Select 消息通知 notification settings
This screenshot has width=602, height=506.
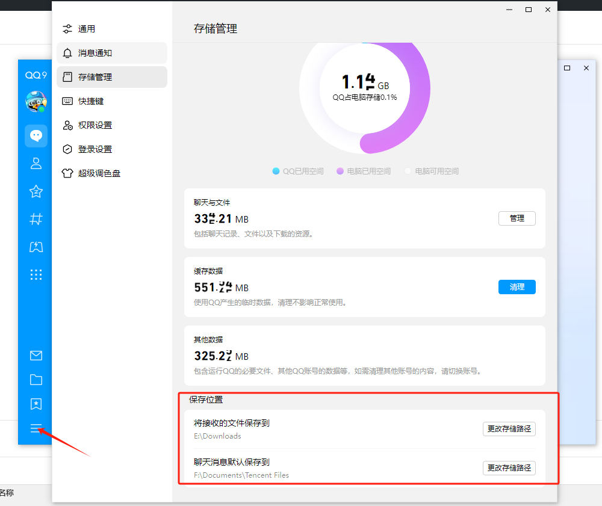[x=112, y=53]
